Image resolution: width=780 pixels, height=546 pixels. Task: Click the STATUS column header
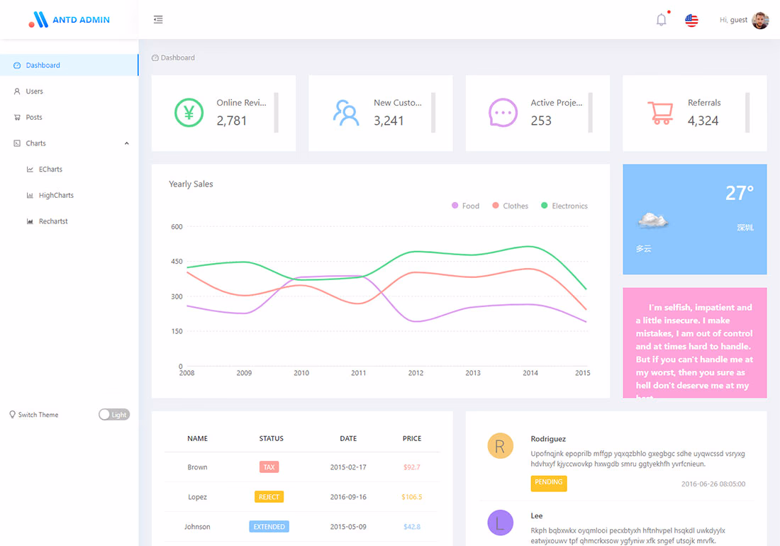(271, 439)
